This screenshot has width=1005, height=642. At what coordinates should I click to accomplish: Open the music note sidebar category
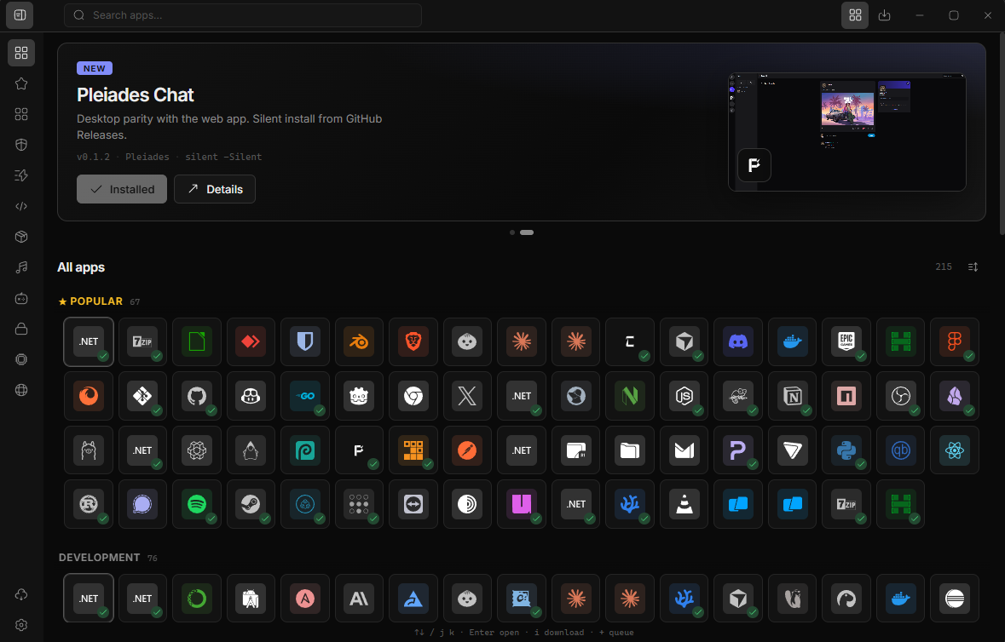tap(21, 267)
